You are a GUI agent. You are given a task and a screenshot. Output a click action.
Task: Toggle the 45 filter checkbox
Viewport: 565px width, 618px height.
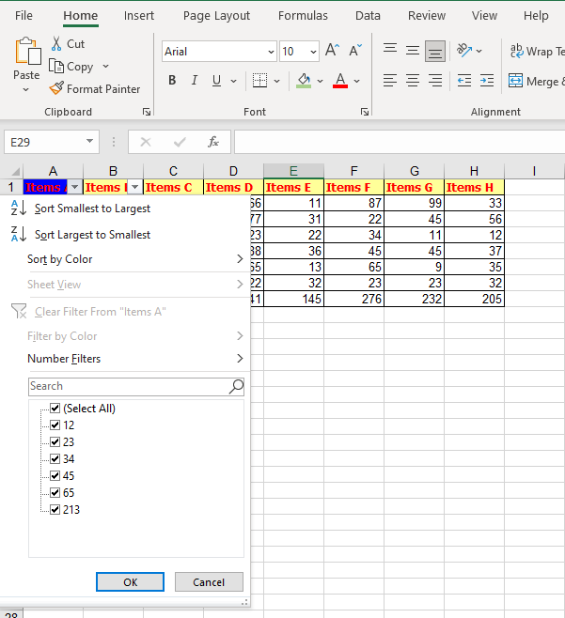click(x=55, y=476)
